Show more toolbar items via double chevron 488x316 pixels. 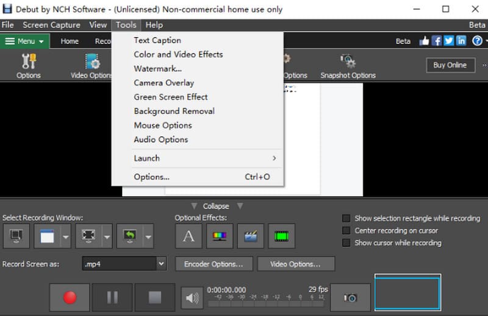coord(484,65)
